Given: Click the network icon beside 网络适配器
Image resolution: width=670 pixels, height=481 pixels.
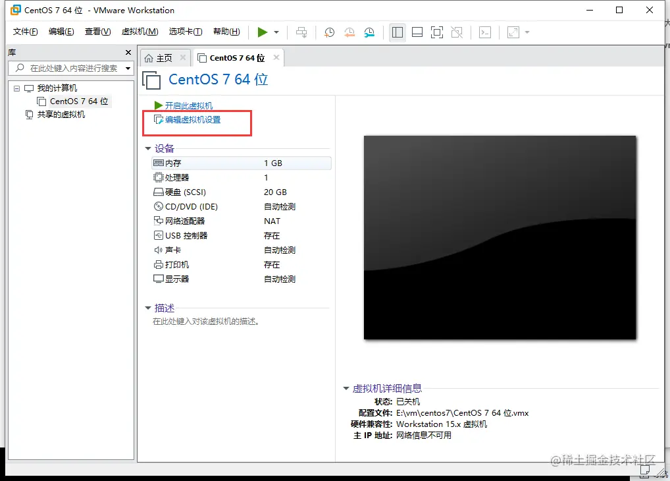Looking at the screenshot, I should 158,221.
